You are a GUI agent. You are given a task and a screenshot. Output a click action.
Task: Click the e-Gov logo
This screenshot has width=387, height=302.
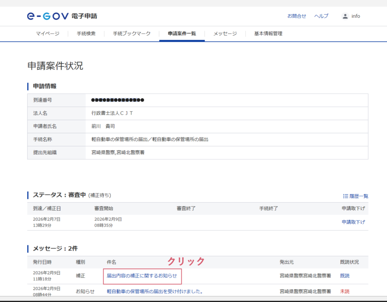[48, 16]
